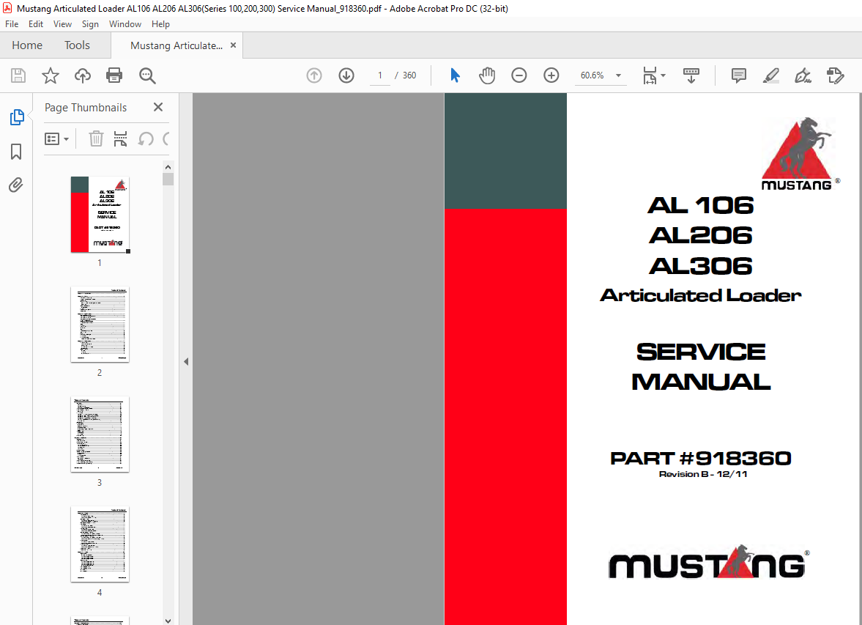Select the Mustang Articulate... document tab

(176, 45)
